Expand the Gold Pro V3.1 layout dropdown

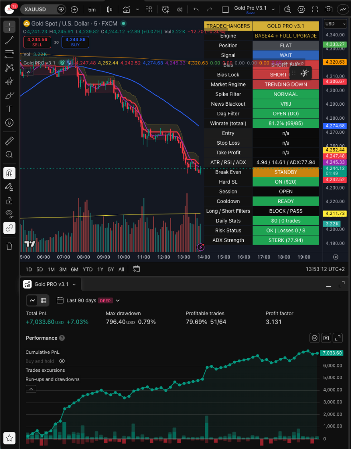click(273, 10)
